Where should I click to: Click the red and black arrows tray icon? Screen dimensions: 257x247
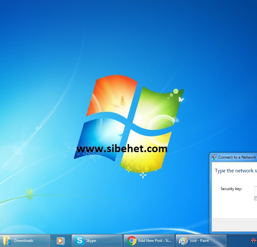254,241
